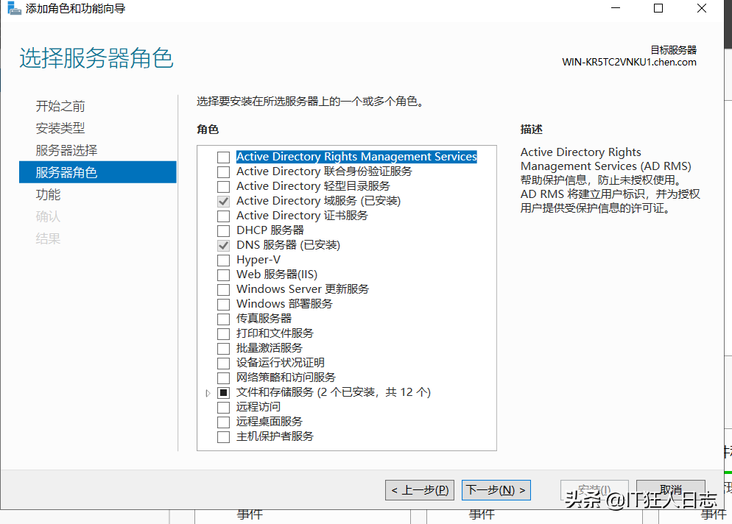
Task: Check the Web 服务器(IIS) checkbox
Action: 224,275
